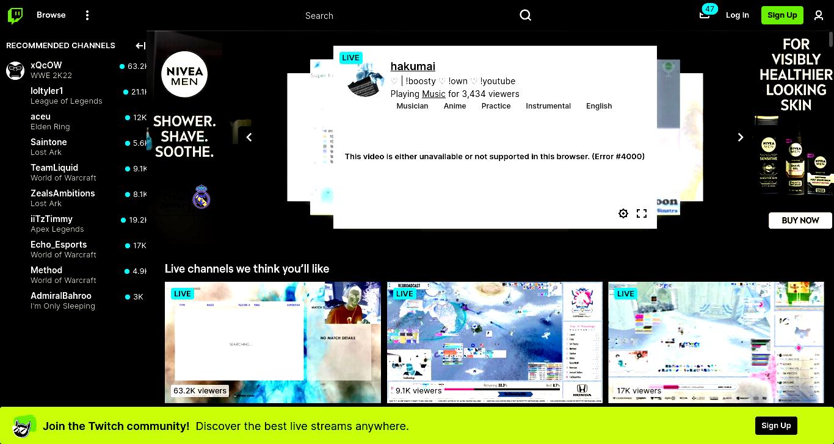
Task: Open ZealsAmbitions channel
Action: click(73, 198)
